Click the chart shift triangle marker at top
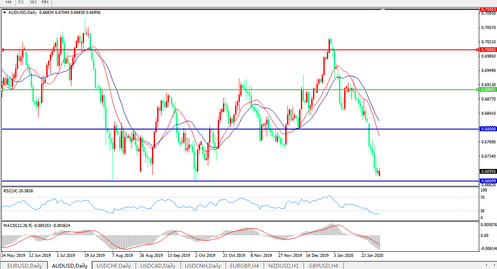The image size is (497, 269). tap(382, 10)
